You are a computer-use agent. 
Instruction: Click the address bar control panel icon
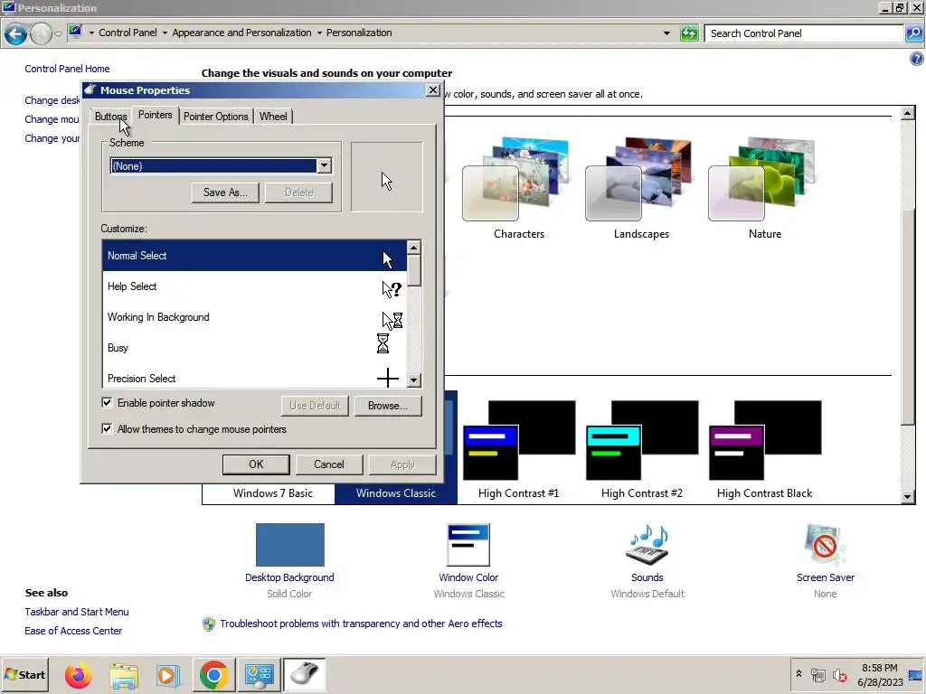(75, 32)
